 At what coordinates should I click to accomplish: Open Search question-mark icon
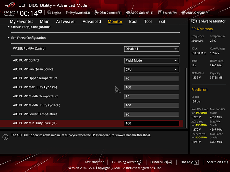[x=160, y=13]
